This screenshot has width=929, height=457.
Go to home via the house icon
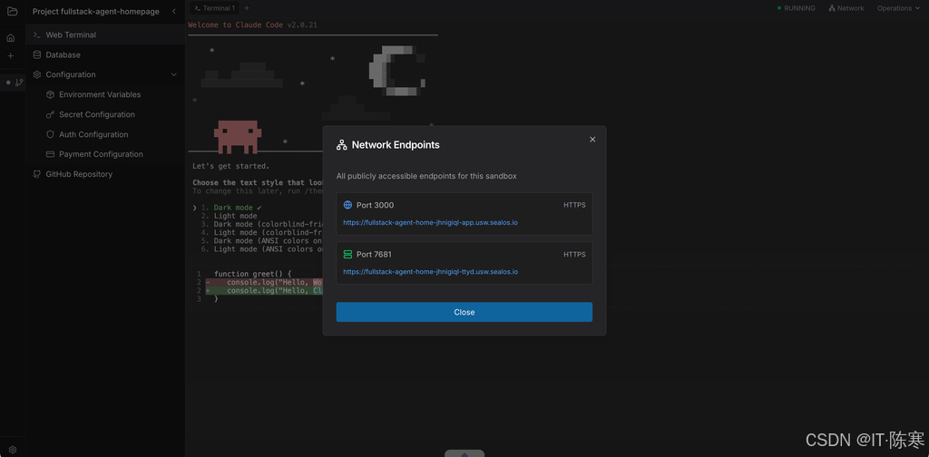pyautogui.click(x=11, y=38)
